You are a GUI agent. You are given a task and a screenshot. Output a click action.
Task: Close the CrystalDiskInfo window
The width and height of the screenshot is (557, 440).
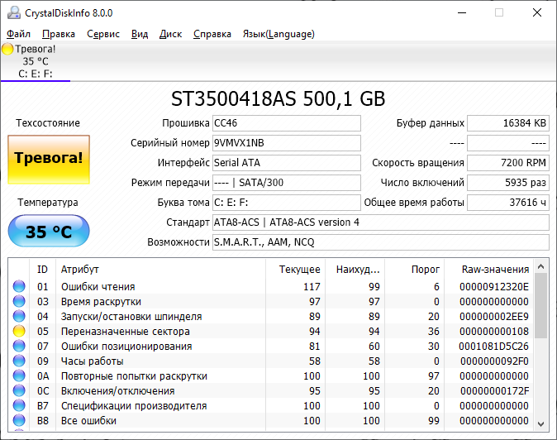point(537,12)
